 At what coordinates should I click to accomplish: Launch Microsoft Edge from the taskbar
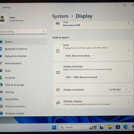[x=126, y=127]
